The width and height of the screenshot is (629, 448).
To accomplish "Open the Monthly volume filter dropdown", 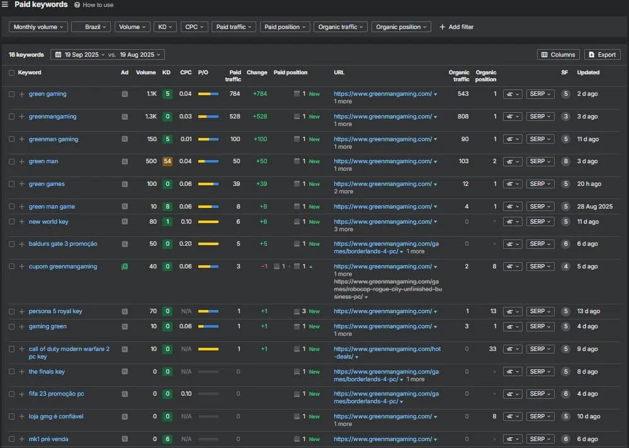I will (38, 27).
